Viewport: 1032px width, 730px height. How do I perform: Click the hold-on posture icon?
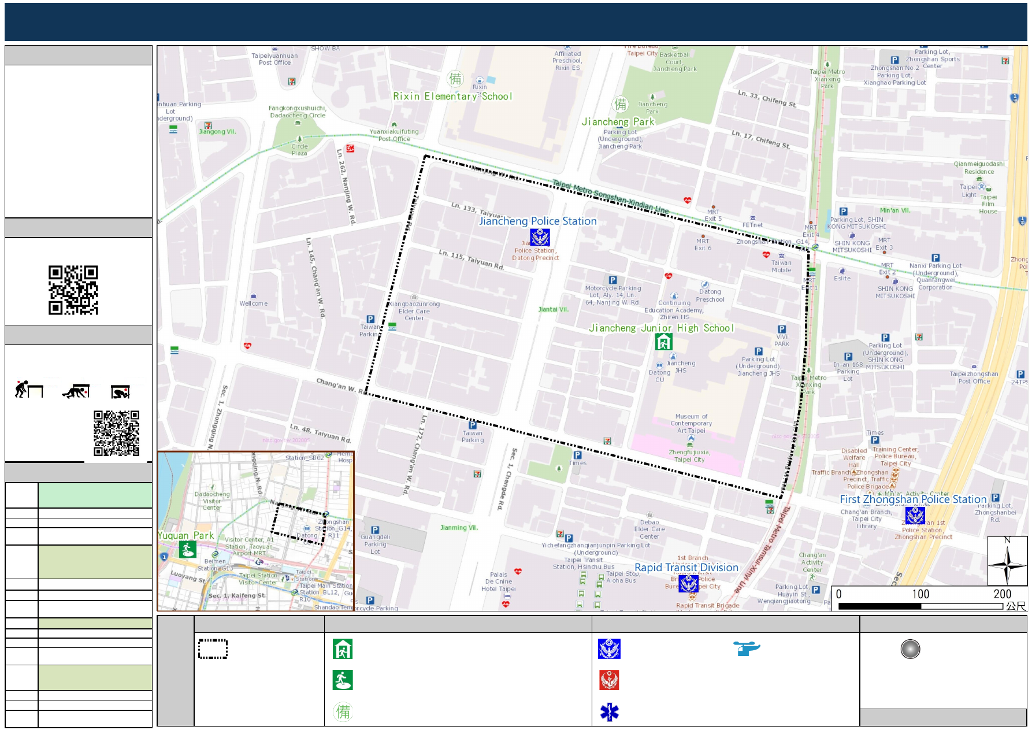coord(120,392)
